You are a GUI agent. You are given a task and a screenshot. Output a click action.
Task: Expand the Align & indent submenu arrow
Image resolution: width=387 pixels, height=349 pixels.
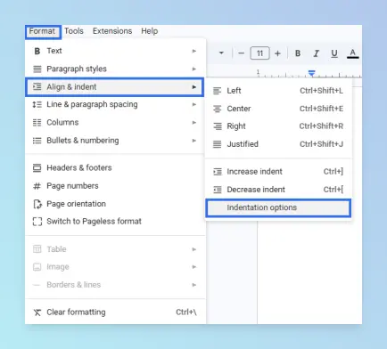pos(194,87)
